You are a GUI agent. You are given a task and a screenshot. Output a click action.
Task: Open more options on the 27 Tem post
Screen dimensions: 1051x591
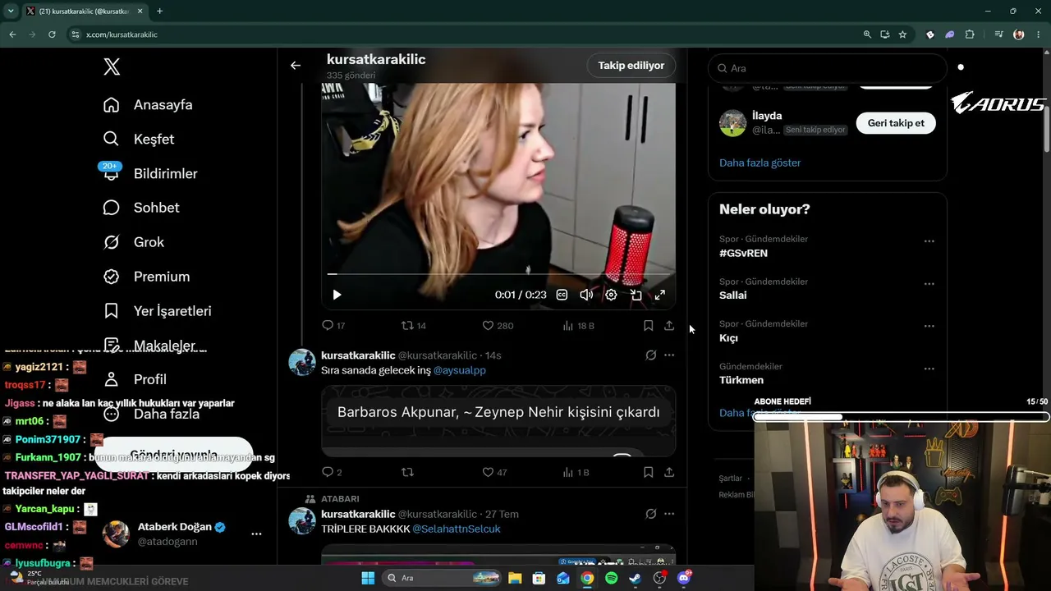click(x=669, y=514)
